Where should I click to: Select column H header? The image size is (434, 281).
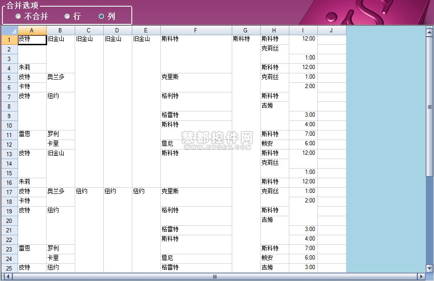(x=275, y=30)
